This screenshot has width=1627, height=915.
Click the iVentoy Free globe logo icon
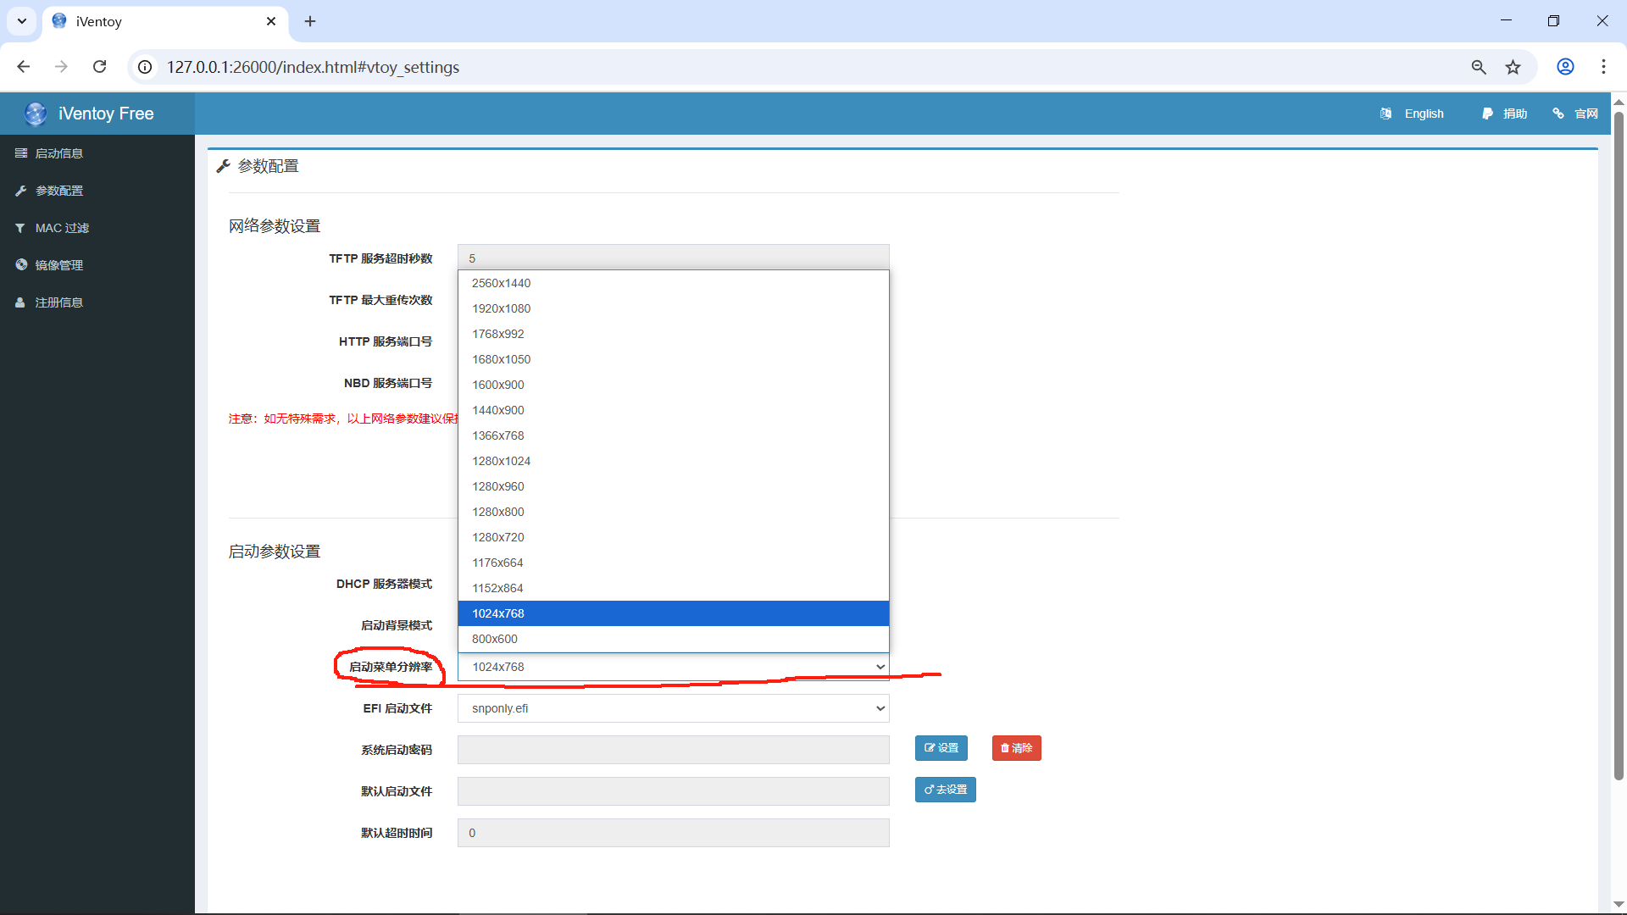point(36,114)
